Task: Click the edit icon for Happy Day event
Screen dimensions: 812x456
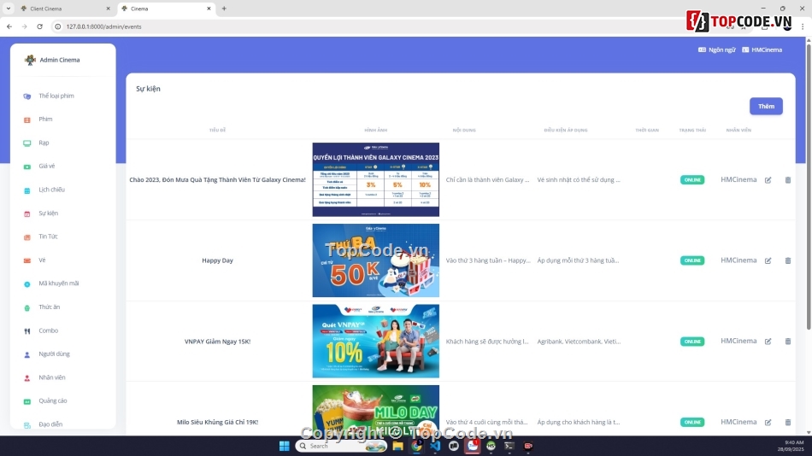Action: tap(768, 260)
